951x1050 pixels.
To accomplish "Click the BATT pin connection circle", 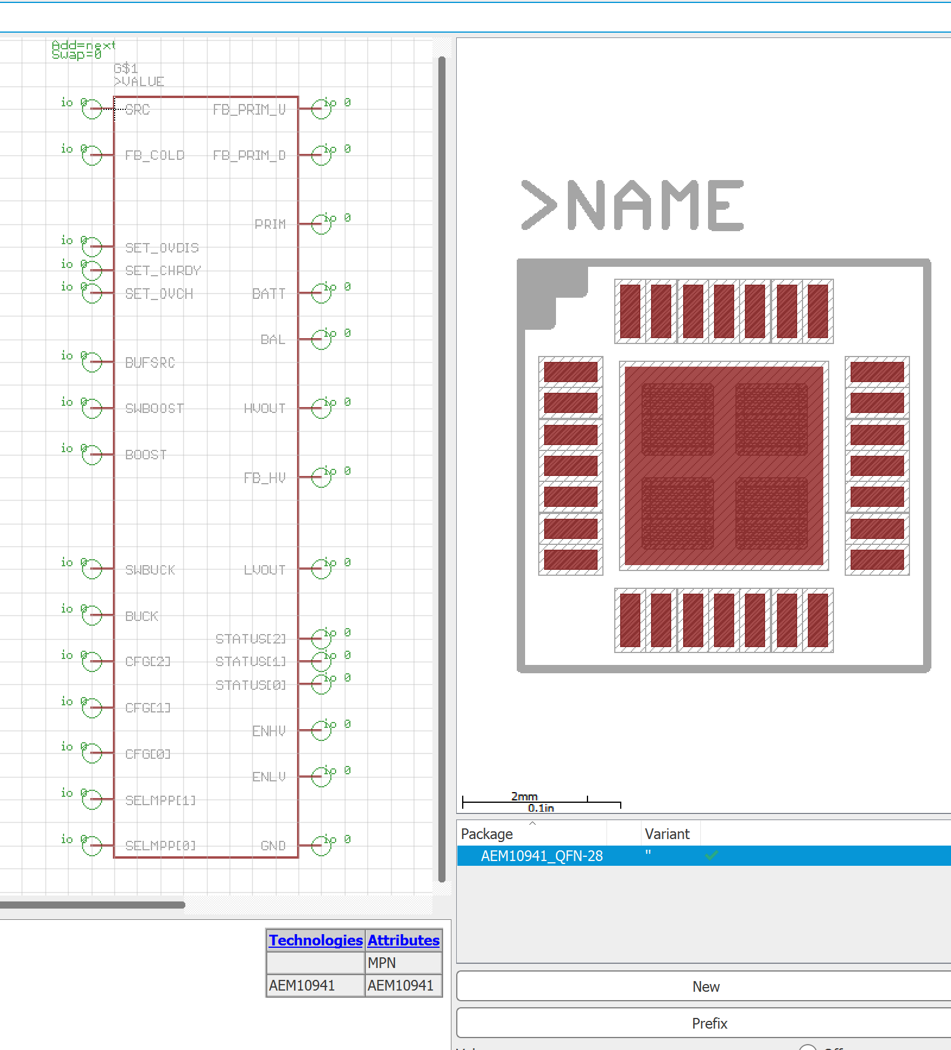I will click(x=321, y=293).
